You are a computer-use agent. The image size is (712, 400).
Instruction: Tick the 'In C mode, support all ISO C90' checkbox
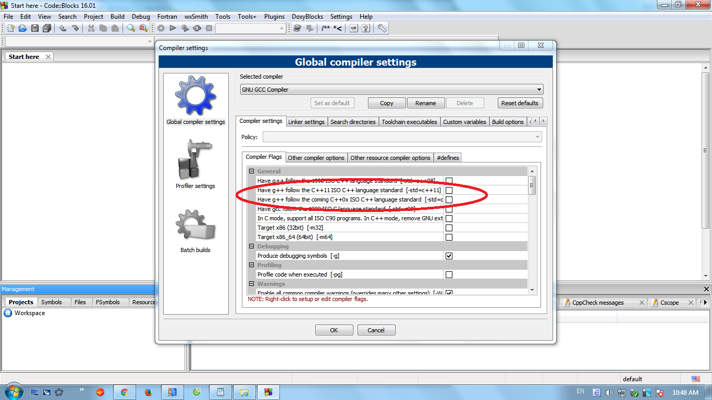coord(449,218)
